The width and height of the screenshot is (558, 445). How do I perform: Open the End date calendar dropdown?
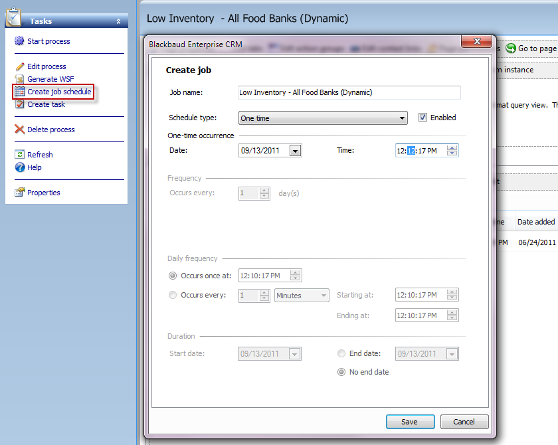tap(452, 354)
